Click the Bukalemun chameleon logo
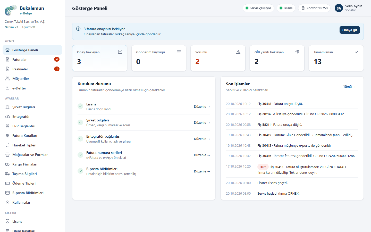Image resolution: width=371 pixels, height=232 pixels. pyautogui.click(x=11, y=11)
